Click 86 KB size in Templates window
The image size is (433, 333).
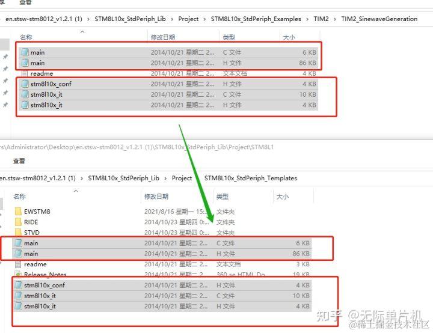click(301, 254)
